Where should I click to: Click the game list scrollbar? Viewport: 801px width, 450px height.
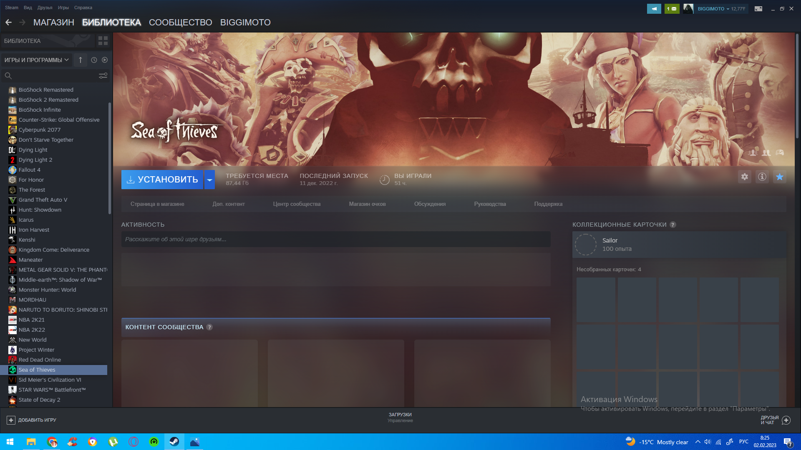(x=110, y=158)
